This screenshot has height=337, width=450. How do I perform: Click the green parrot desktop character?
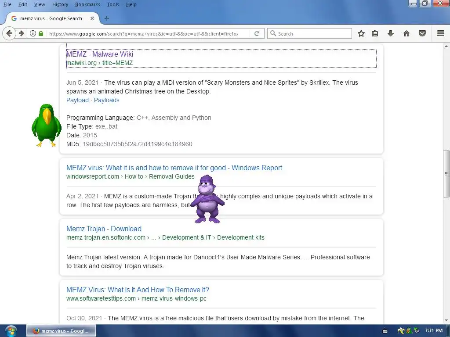46,125
